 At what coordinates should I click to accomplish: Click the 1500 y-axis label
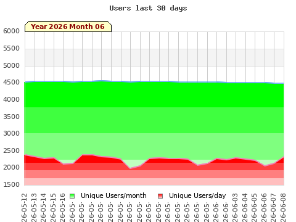[x=11, y=184]
